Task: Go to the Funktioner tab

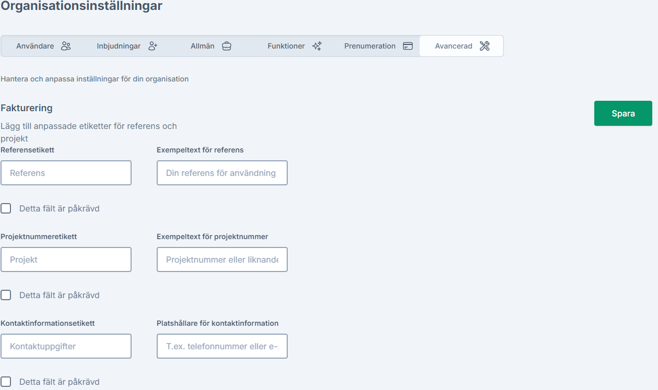Action: pyautogui.click(x=295, y=46)
